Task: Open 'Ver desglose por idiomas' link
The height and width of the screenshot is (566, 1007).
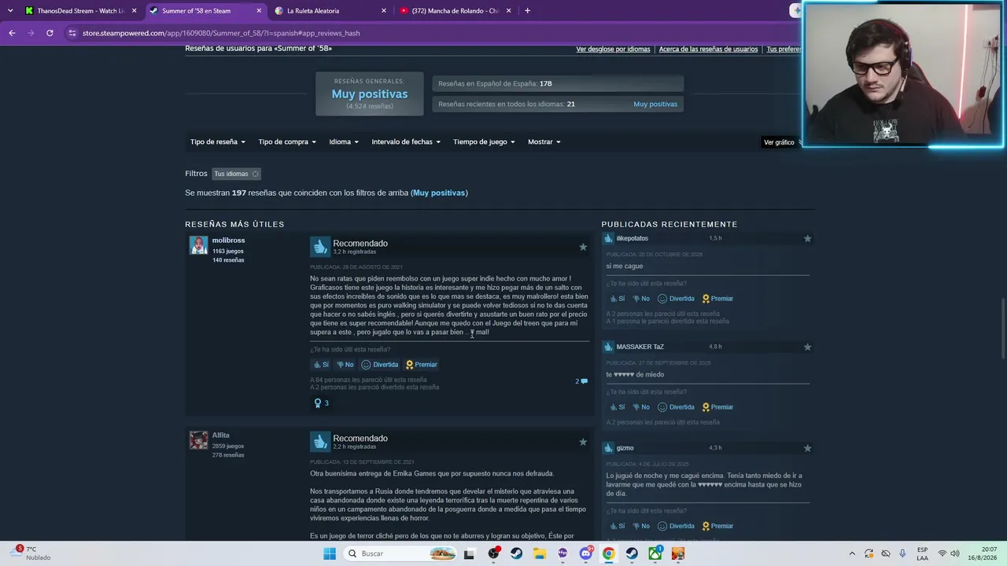Action: [x=613, y=50]
